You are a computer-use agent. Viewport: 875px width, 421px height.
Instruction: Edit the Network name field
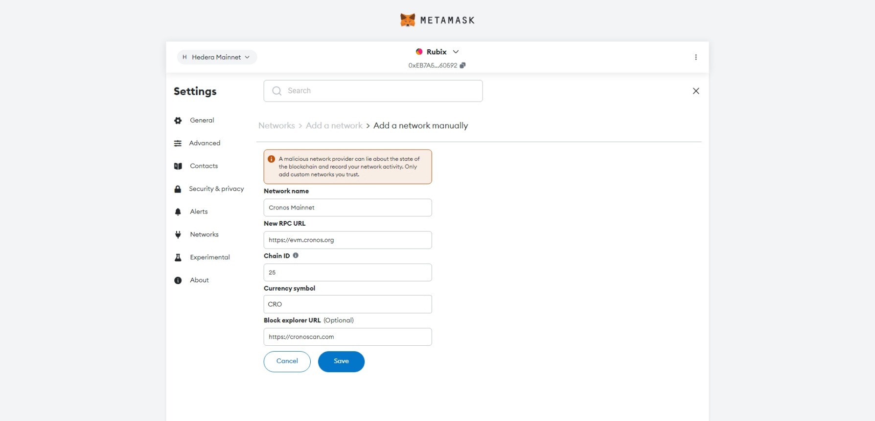[347, 208]
